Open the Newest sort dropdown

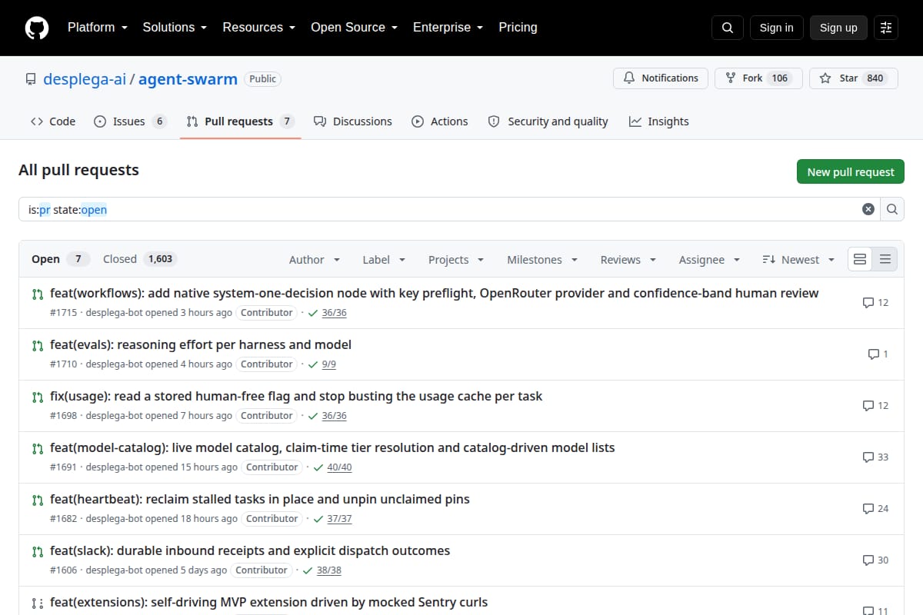click(798, 260)
